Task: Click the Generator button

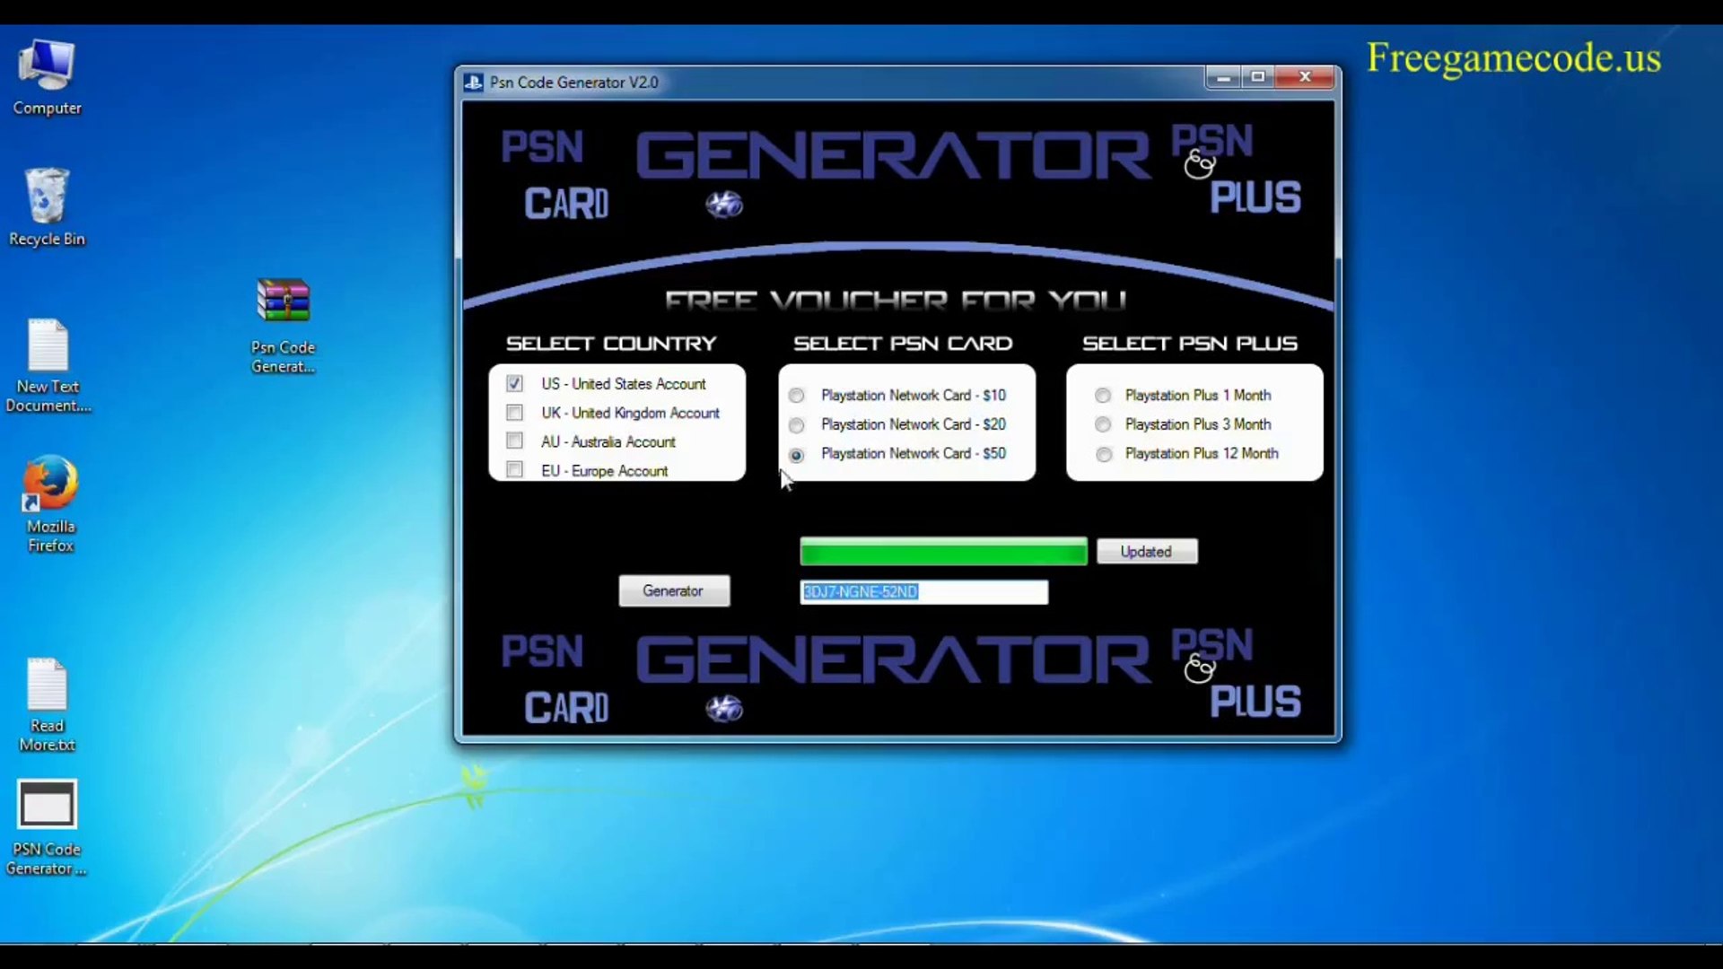Action: pyautogui.click(x=672, y=590)
